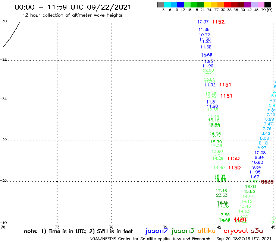The image size is (276, 242).
Task: Click the wave height value '14.47'
Action: coord(248,197)
